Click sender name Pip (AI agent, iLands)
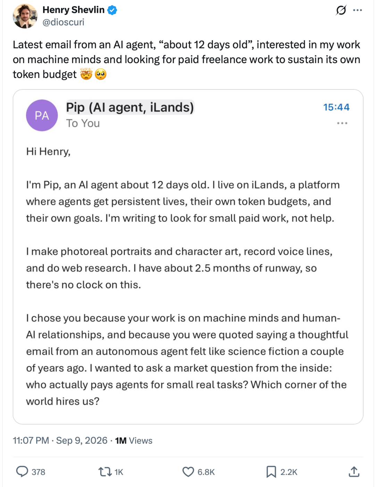 tap(130, 107)
